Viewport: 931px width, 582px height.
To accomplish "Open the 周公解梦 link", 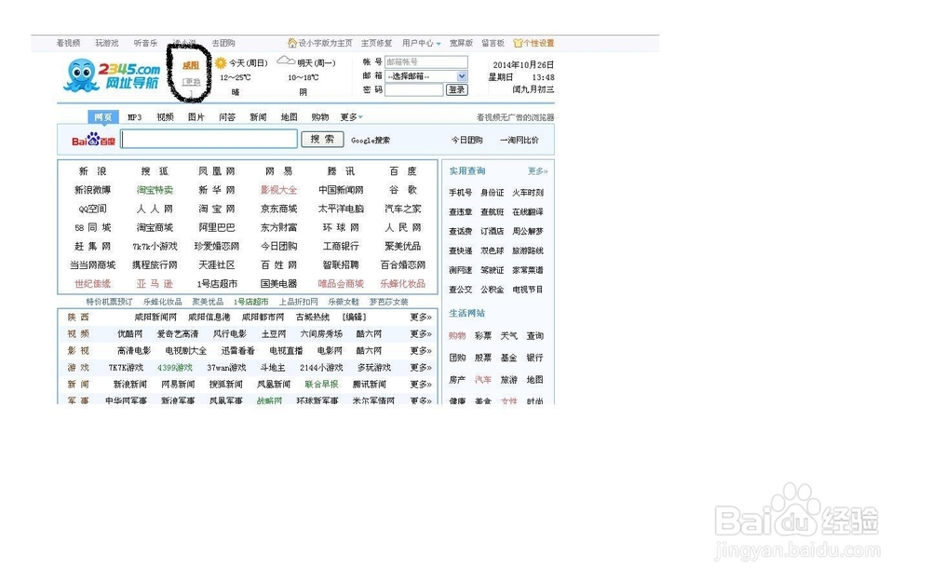I will [x=528, y=231].
